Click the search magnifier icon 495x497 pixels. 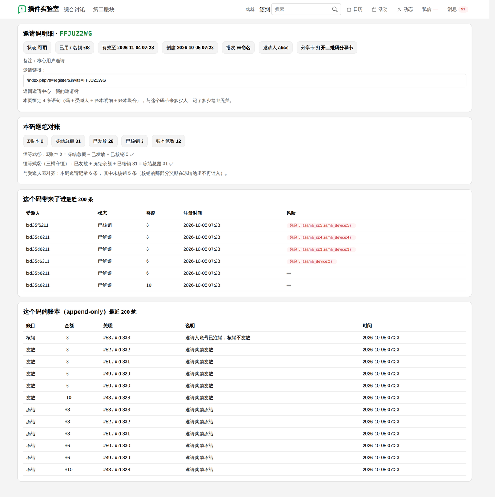[x=335, y=9]
